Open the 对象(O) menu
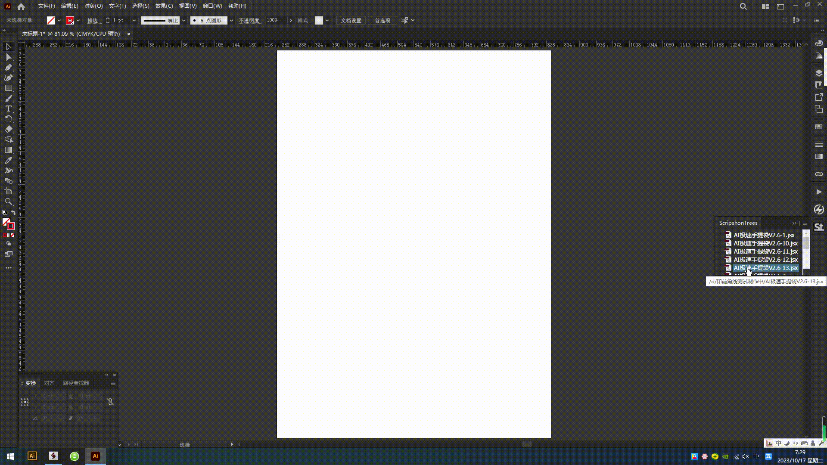827x465 pixels. tap(93, 6)
